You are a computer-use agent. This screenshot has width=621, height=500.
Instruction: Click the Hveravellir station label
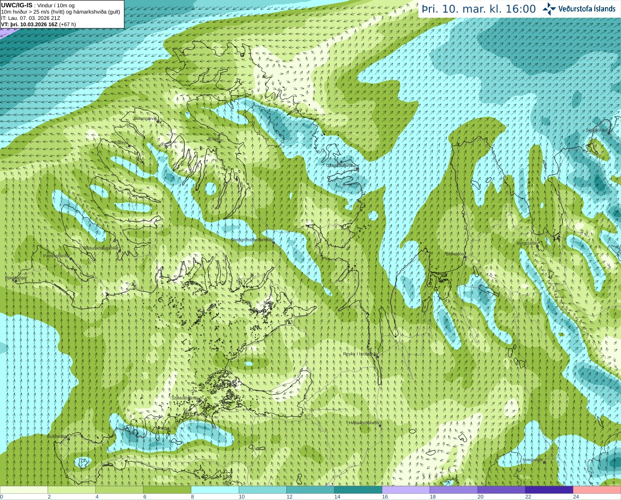533,460
